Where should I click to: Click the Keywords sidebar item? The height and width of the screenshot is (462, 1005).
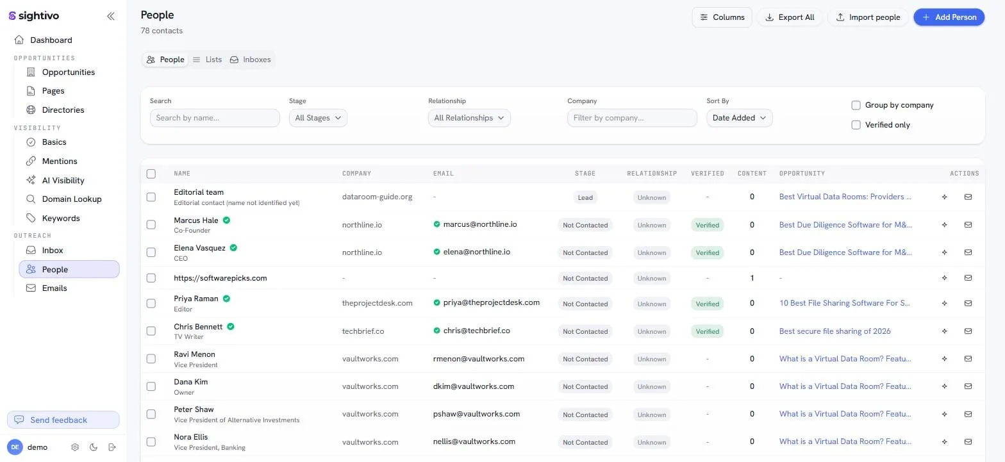pyautogui.click(x=61, y=219)
